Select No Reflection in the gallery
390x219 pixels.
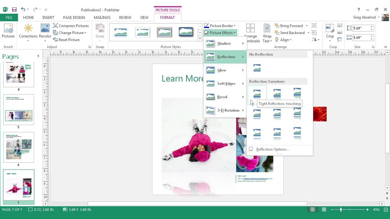pyautogui.click(x=257, y=68)
